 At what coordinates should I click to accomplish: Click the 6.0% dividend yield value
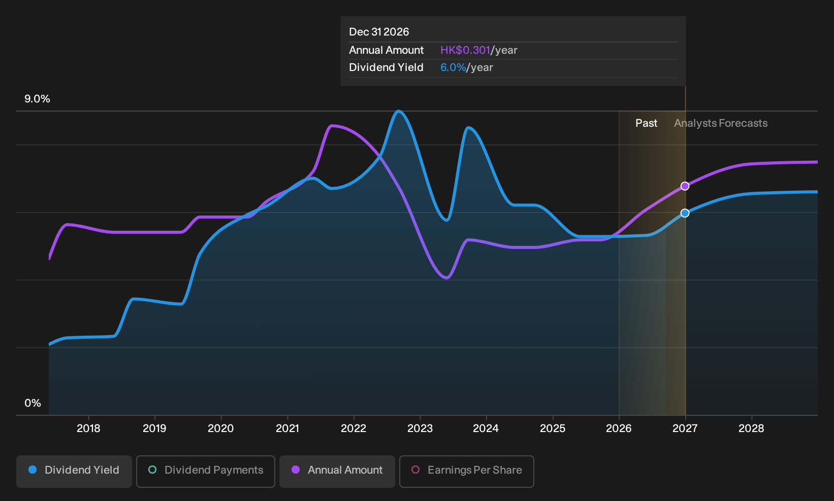click(x=453, y=67)
